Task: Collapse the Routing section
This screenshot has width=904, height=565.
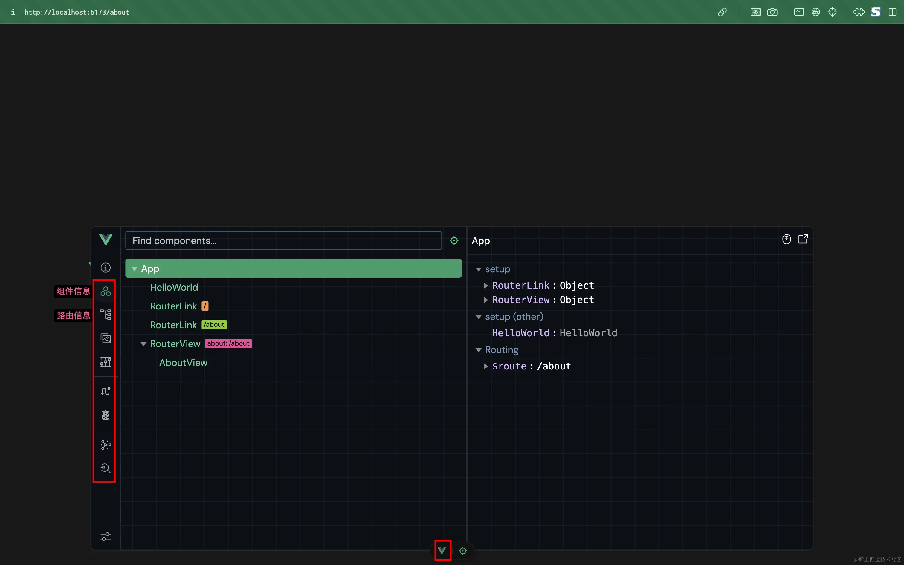Action: pyautogui.click(x=479, y=350)
